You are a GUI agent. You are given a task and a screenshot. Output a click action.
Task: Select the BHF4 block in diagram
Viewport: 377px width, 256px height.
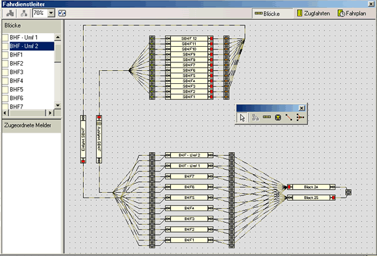coord(189,208)
